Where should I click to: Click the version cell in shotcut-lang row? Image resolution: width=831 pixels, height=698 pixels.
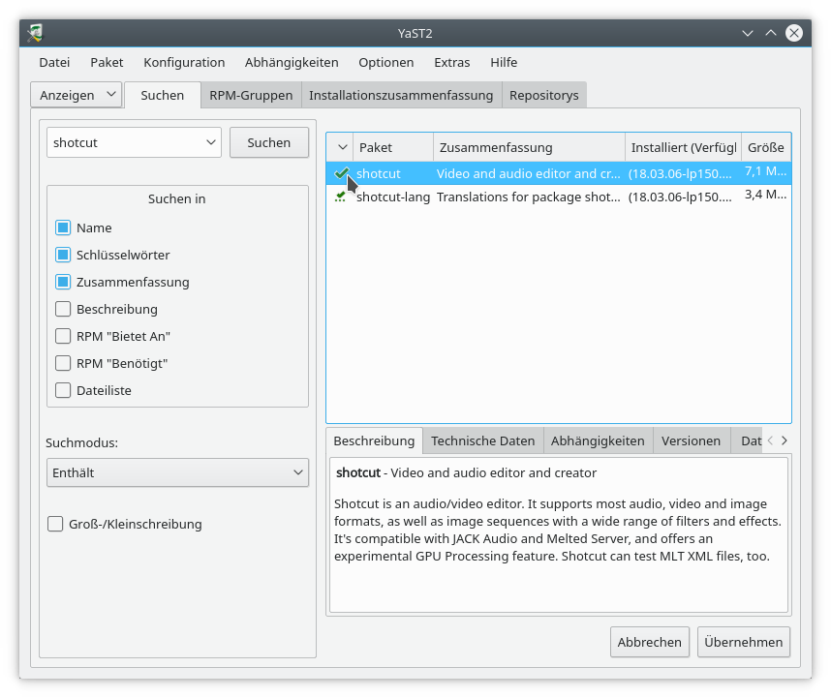coord(680,197)
